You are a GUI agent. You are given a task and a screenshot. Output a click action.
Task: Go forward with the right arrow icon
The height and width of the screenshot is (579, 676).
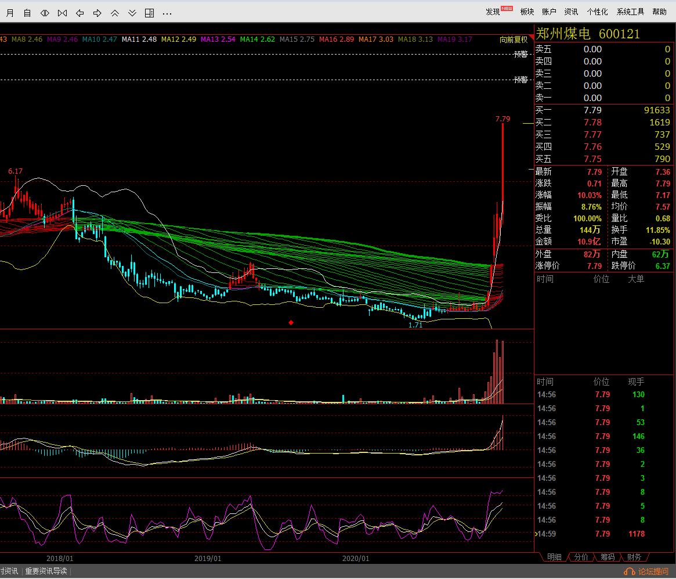[97, 13]
